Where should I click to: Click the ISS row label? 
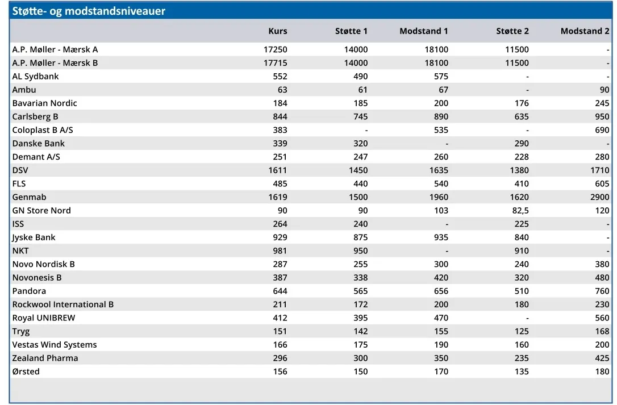[18, 224]
